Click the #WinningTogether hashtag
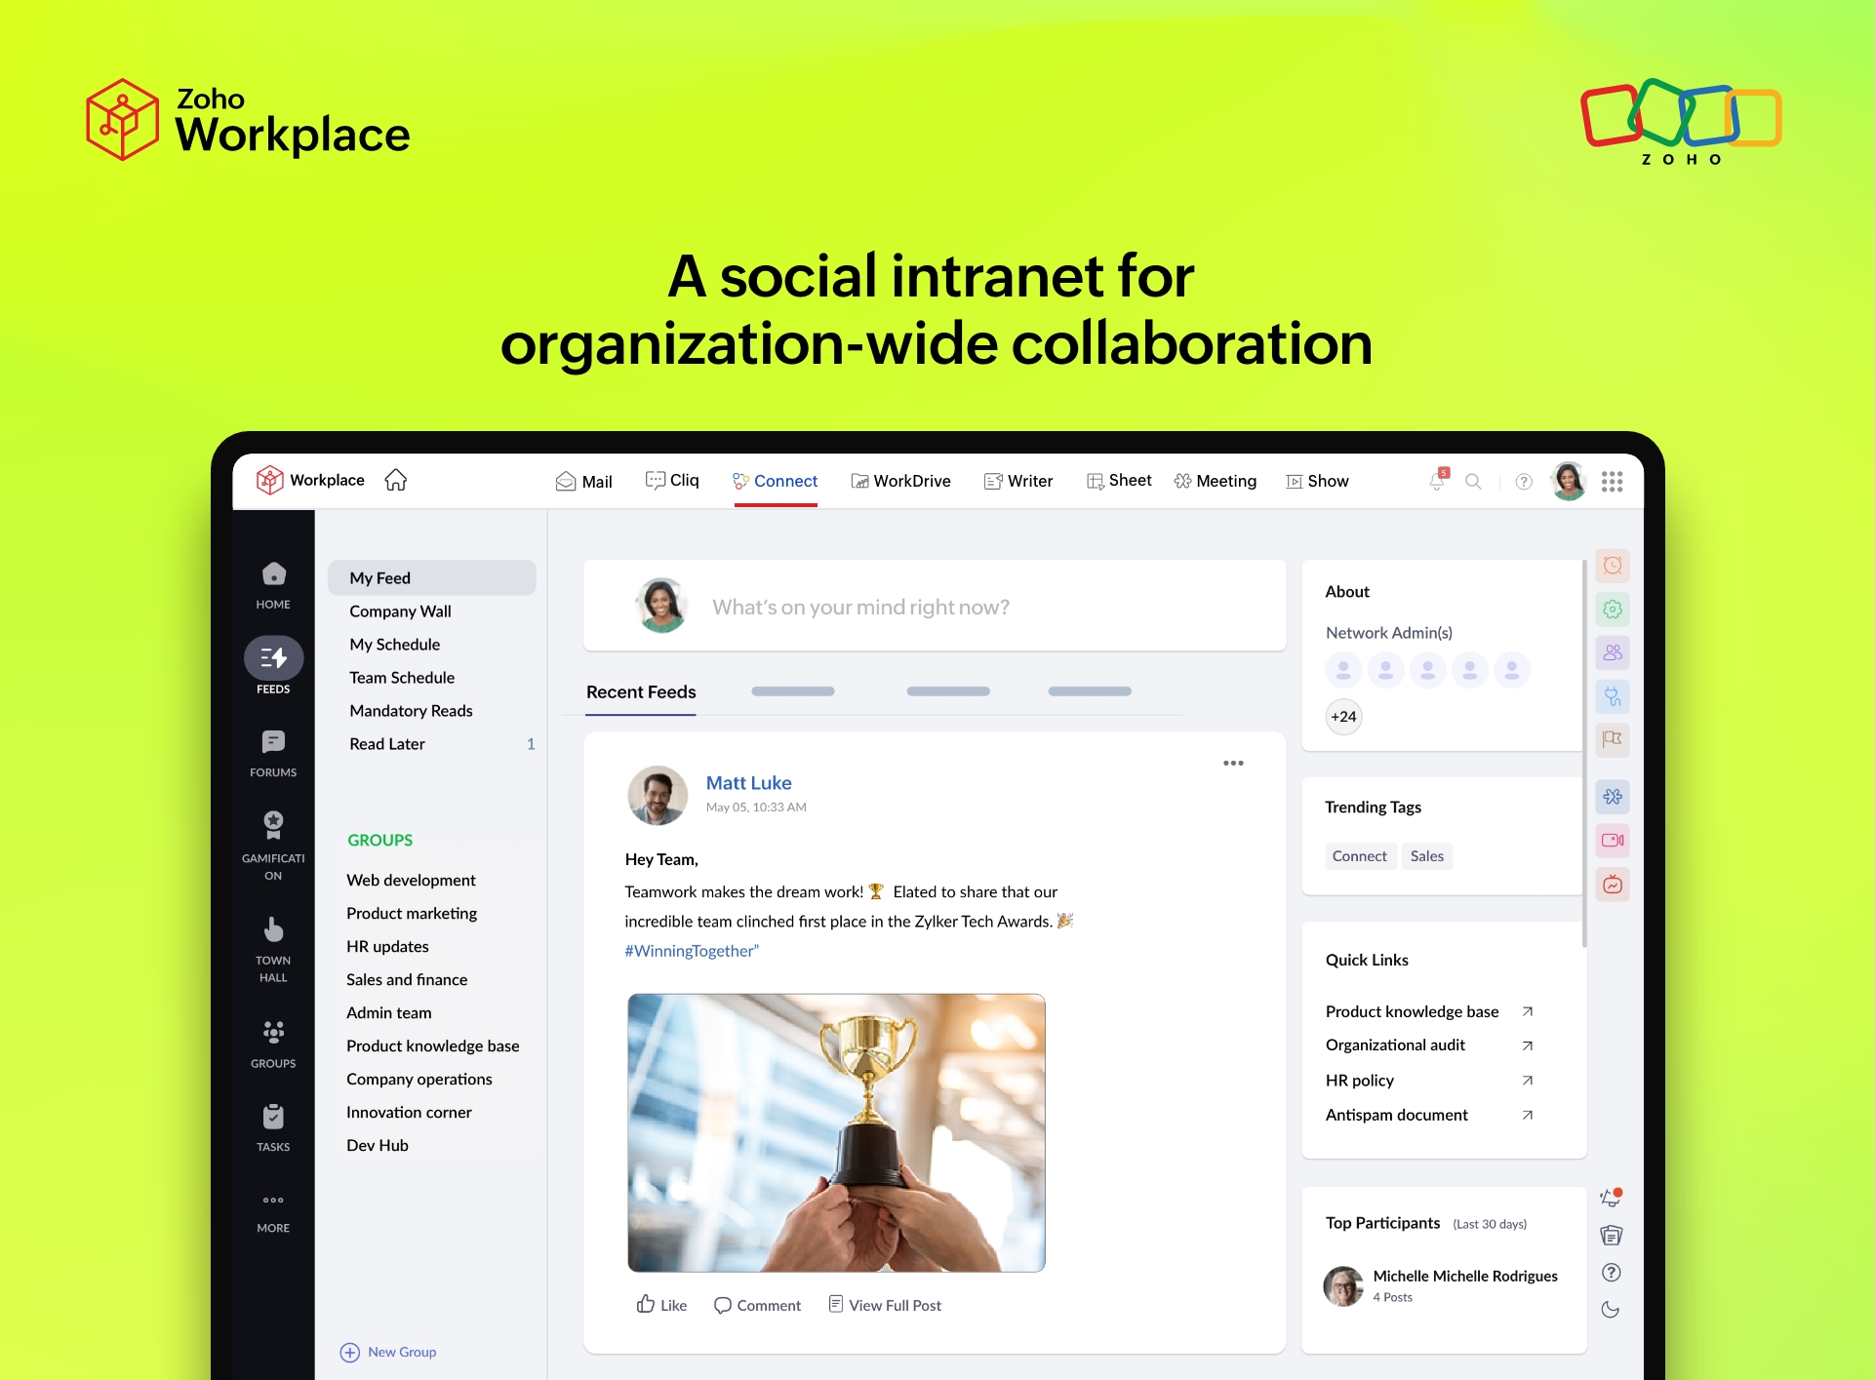This screenshot has width=1875, height=1380. pos(692,951)
